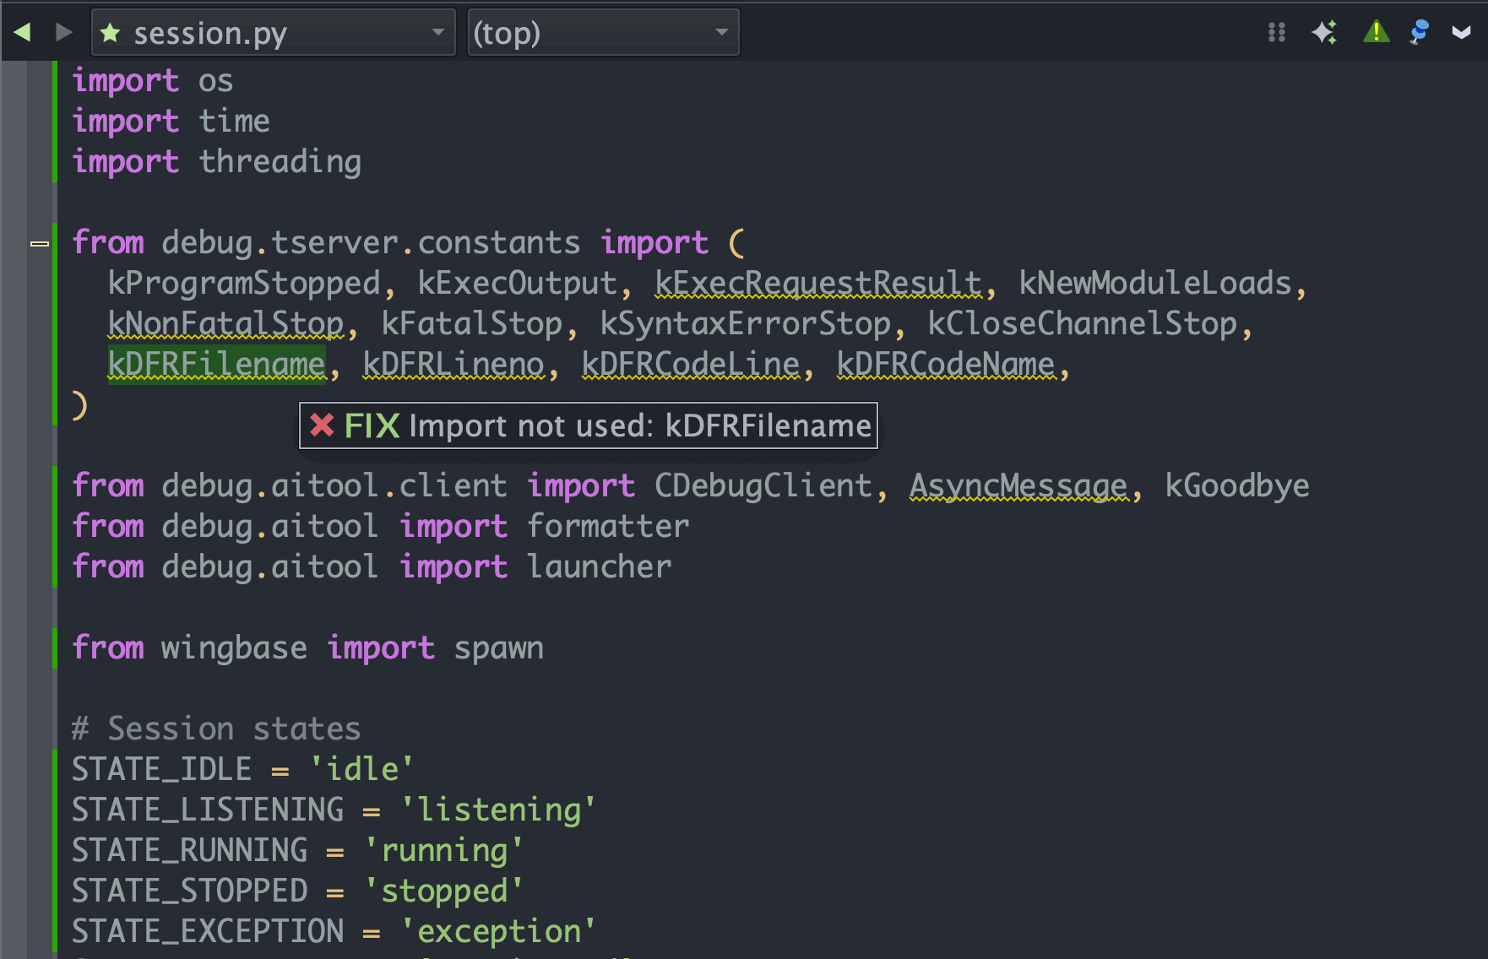
Task: Click the 'import time' line
Action: coord(171,121)
